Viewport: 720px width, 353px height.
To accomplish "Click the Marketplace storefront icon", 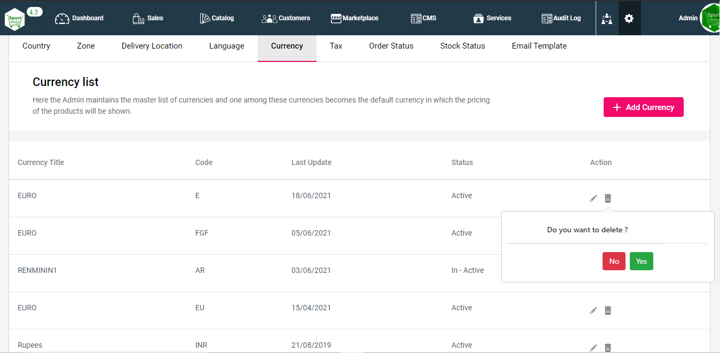I will 336,19.
